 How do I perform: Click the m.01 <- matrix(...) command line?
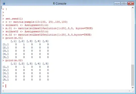coord(48,28)
